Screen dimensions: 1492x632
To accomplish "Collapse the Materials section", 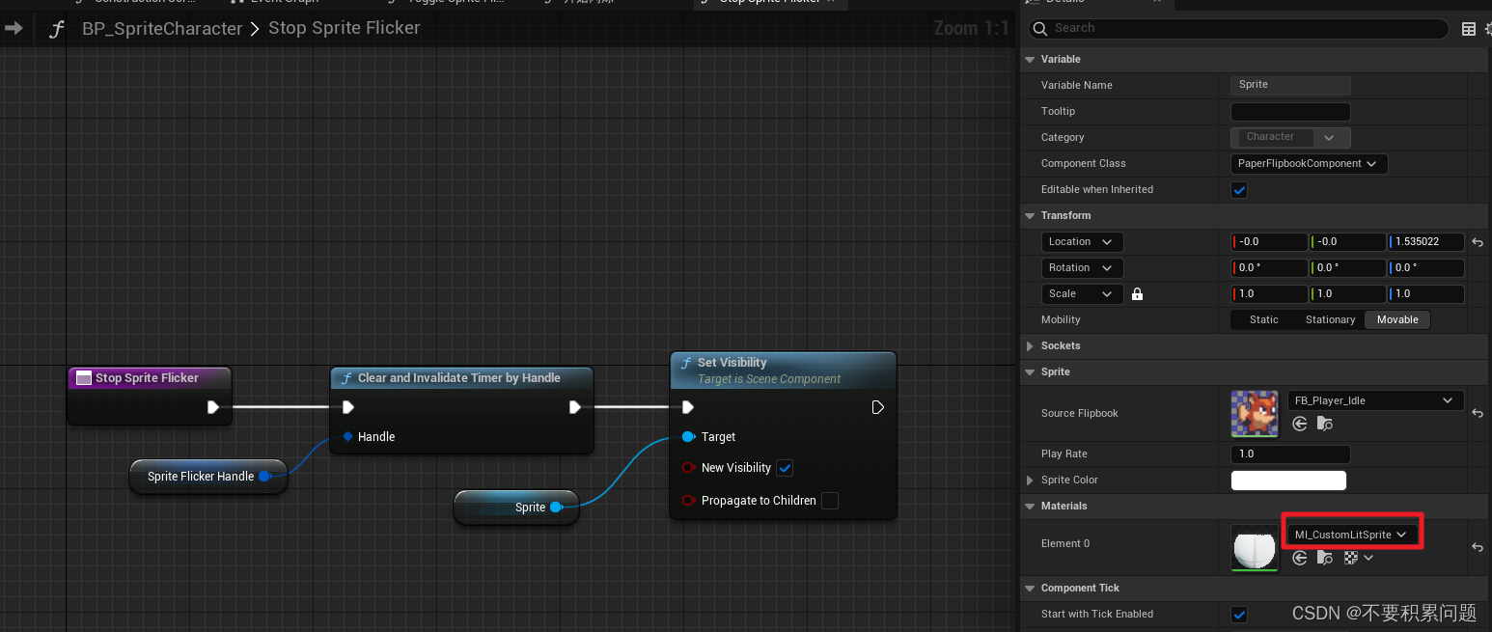I will point(1031,507).
